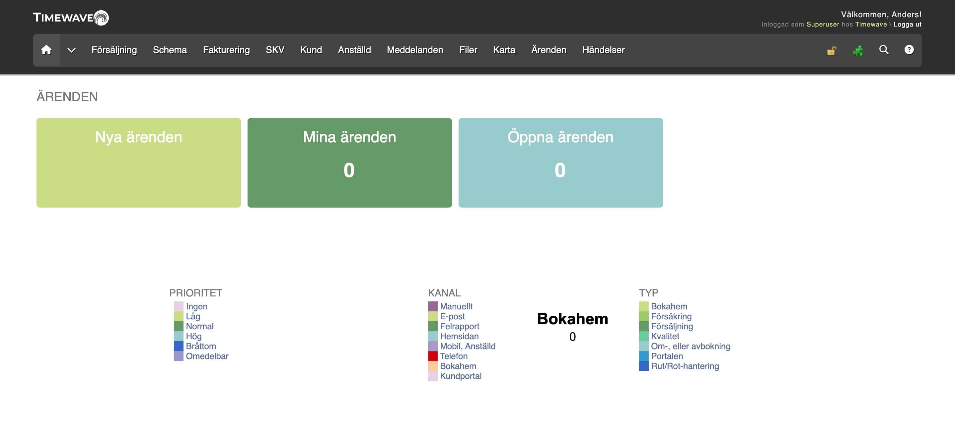Click the Timewave company link in header
The width and height of the screenshot is (955, 447).
click(x=871, y=25)
